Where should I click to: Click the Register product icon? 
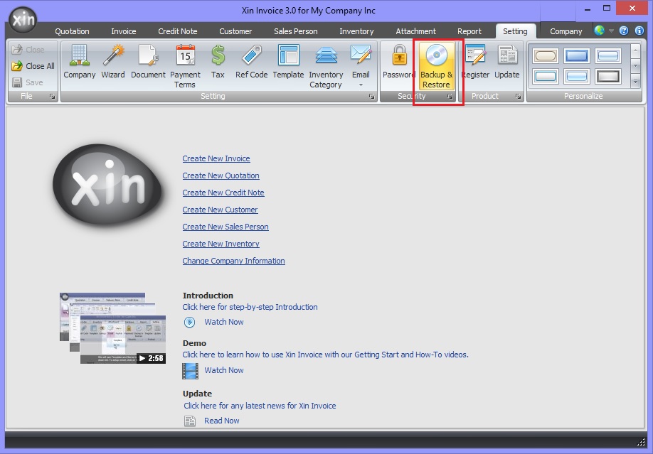click(475, 62)
